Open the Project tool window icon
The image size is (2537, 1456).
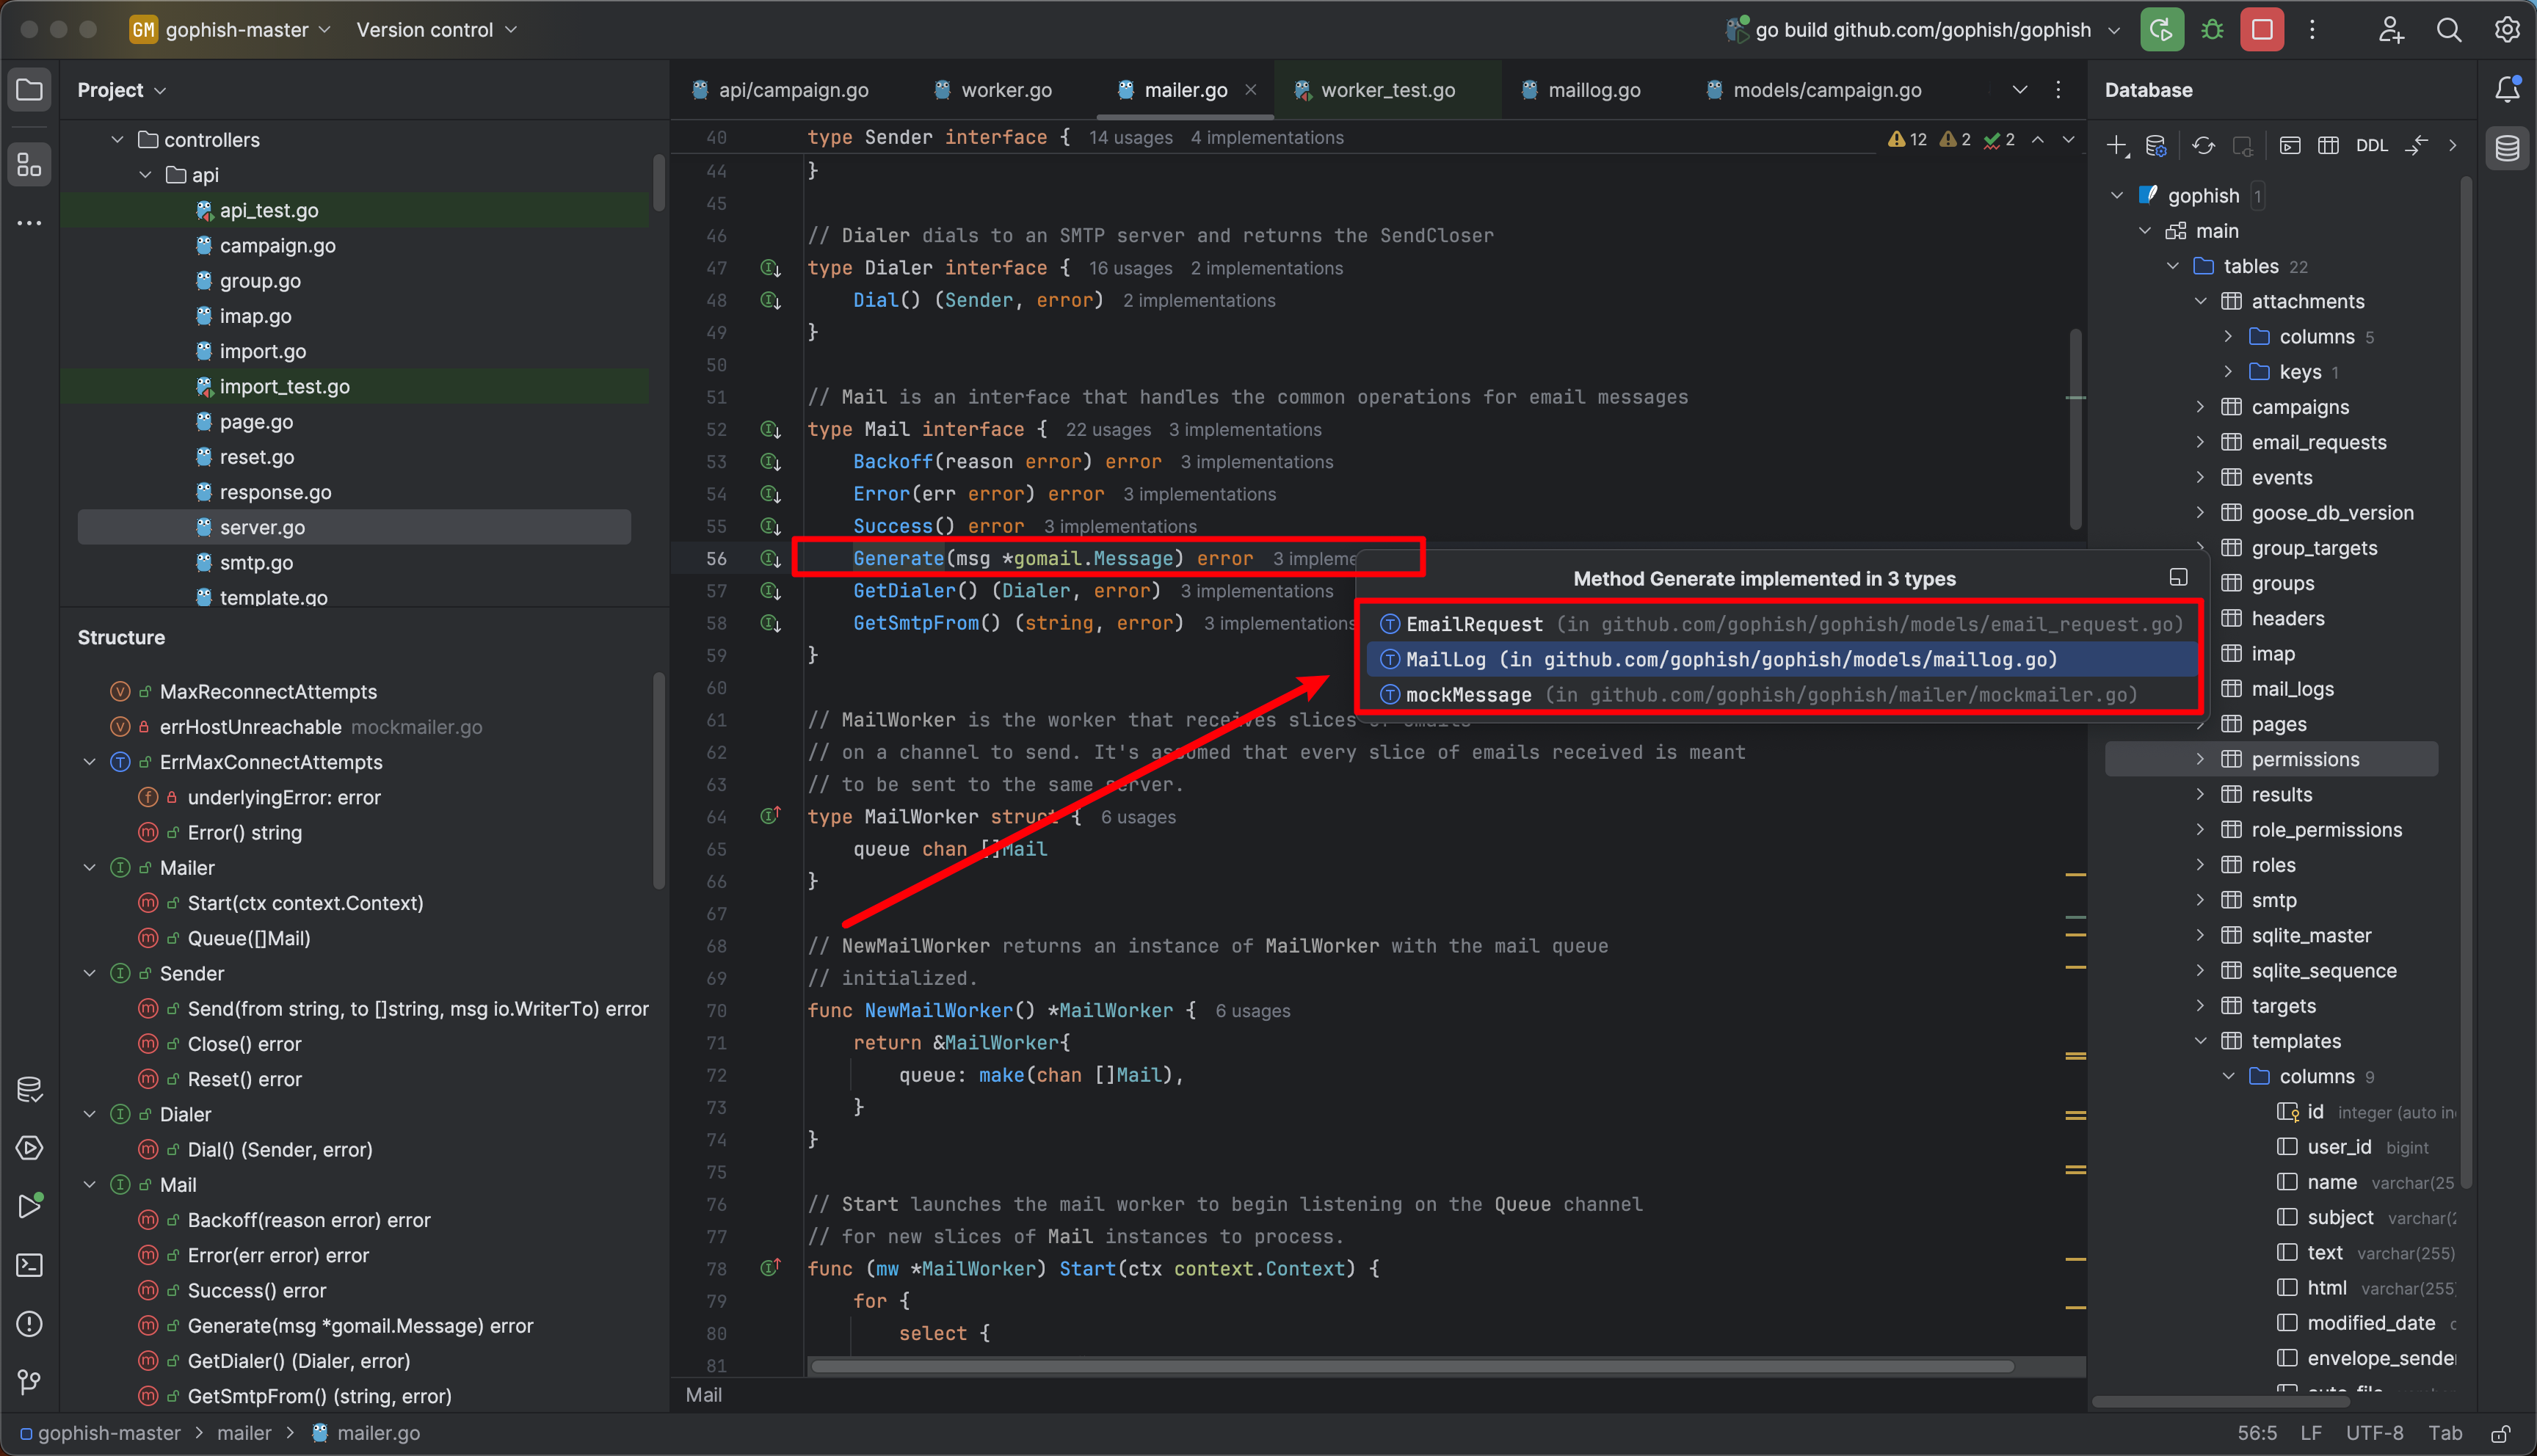coord(29,90)
